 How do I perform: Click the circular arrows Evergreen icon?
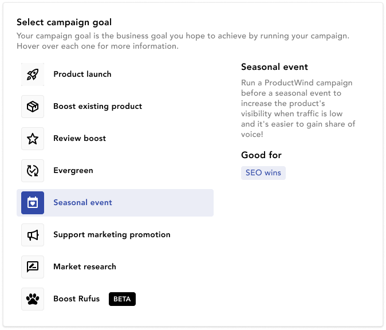tap(33, 171)
